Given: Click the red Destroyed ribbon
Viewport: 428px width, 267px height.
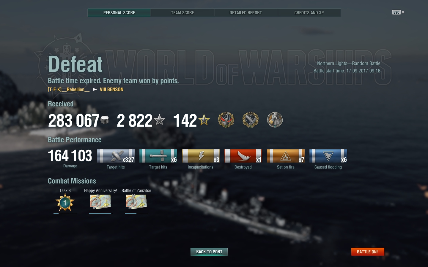Looking at the screenshot, I should click(x=243, y=156).
